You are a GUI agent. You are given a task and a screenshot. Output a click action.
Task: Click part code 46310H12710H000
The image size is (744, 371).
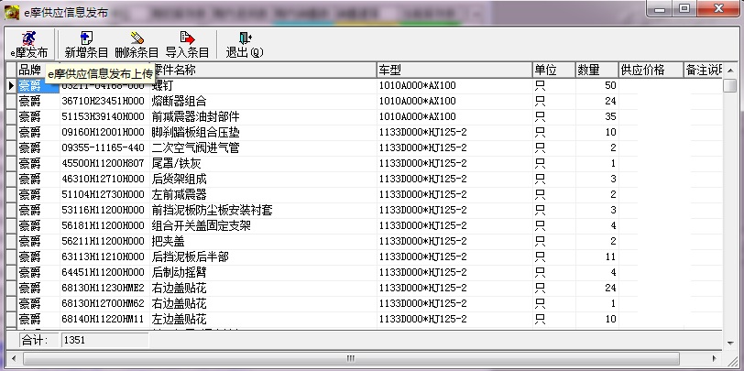[x=103, y=180]
